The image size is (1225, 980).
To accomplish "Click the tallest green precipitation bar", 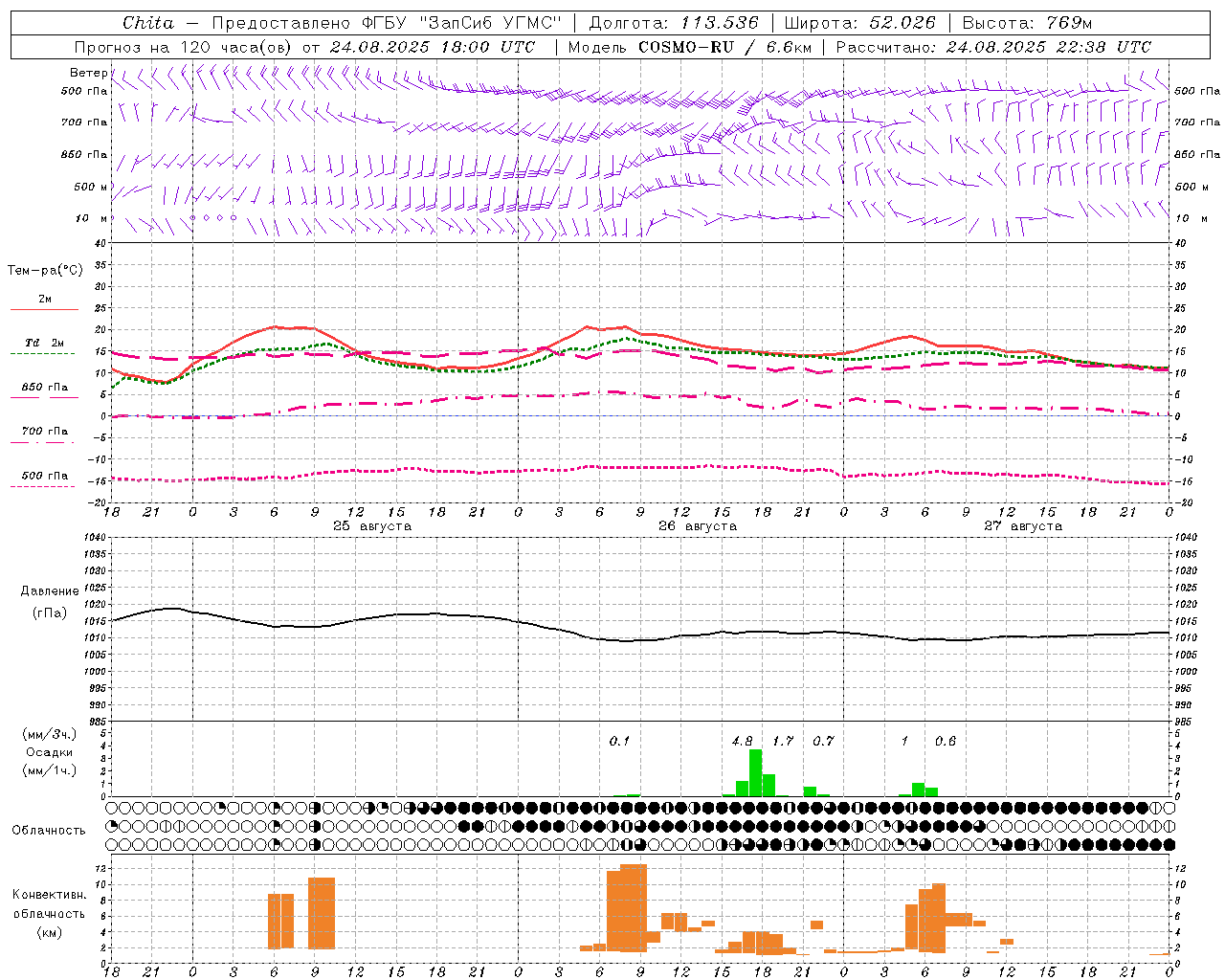I will click(x=755, y=772).
